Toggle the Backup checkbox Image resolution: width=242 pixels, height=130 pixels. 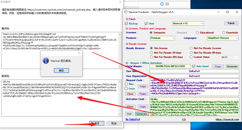point(126,23)
